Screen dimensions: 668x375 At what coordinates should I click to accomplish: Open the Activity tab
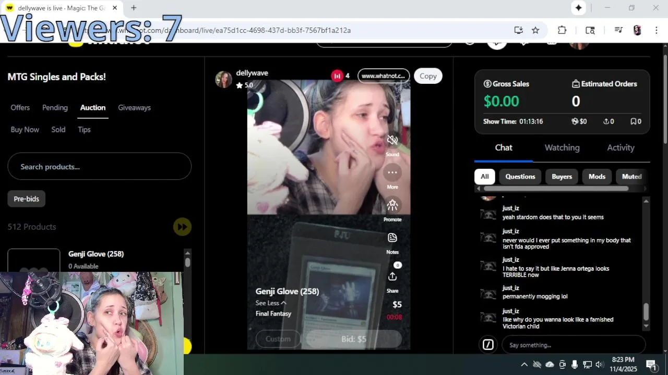pyautogui.click(x=621, y=147)
